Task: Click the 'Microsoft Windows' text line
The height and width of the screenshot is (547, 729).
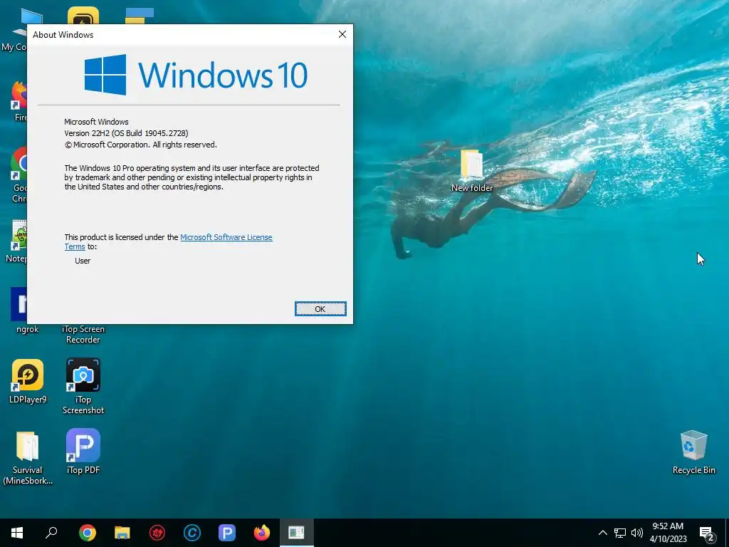Action: 96,122
